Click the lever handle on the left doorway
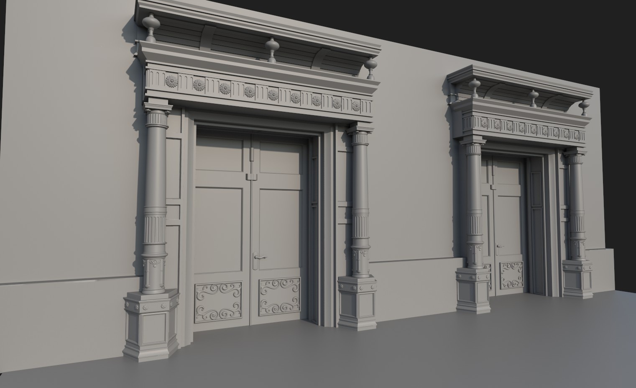The image size is (636, 388). (x=261, y=257)
